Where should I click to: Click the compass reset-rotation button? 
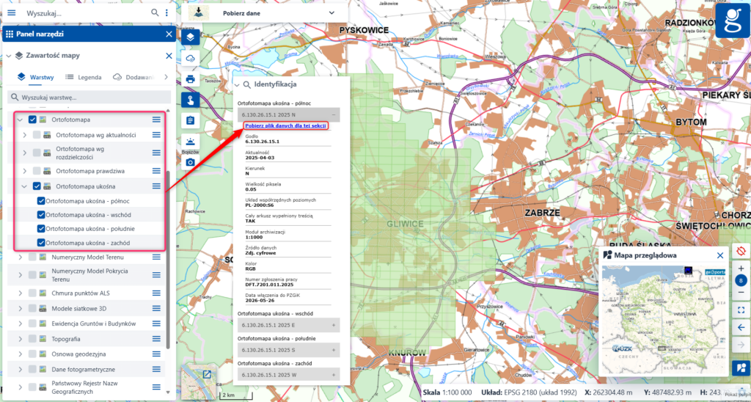pos(741,251)
